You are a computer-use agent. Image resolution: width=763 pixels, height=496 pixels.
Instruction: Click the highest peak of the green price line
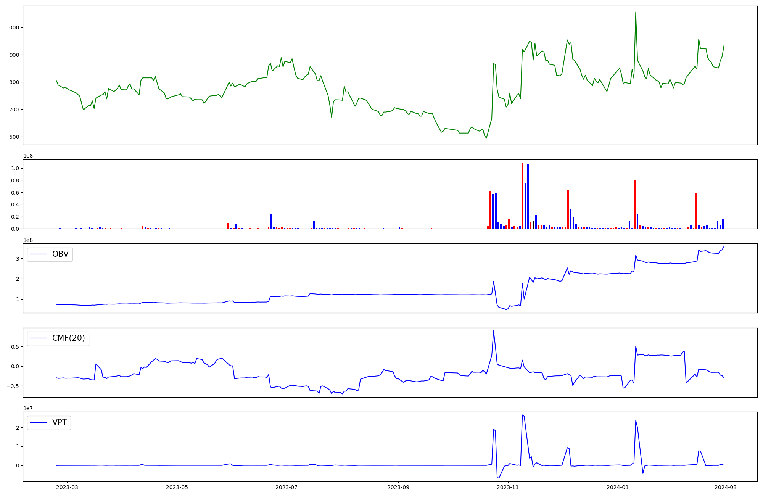coord(636,13)
